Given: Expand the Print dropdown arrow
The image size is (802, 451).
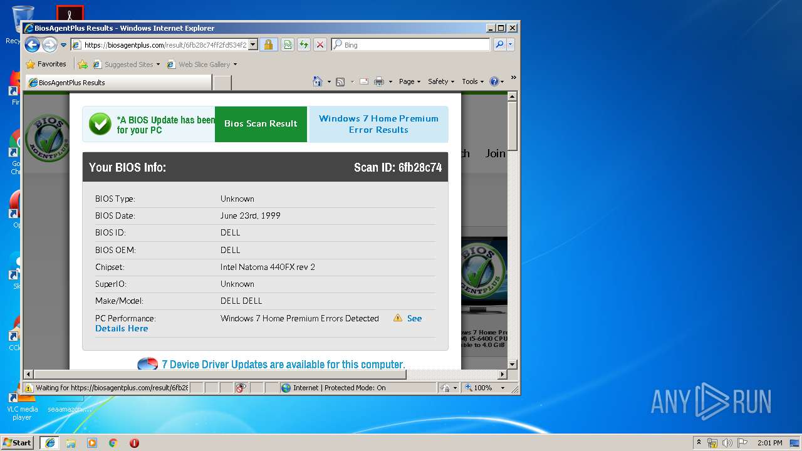Looking at the screenshot, I should 390,81.
